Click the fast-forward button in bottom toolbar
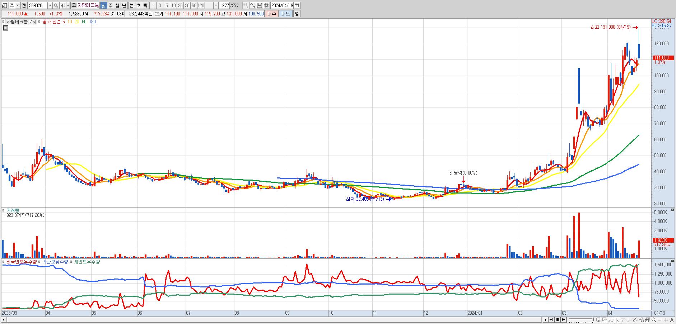This screenshot has width=676, height=324. click(564, 320)
